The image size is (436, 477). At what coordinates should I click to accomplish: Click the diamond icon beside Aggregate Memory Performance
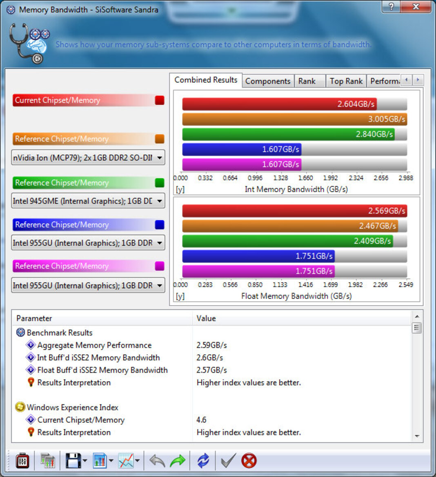pos(31,345)
